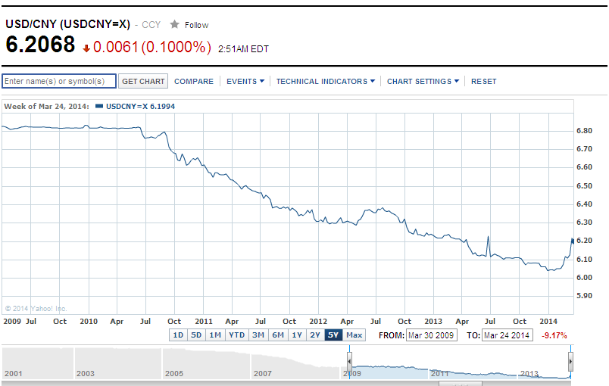The width and height of the screenshot is (609, 386).
Task: Select the 1D time range
Action: 178,335
